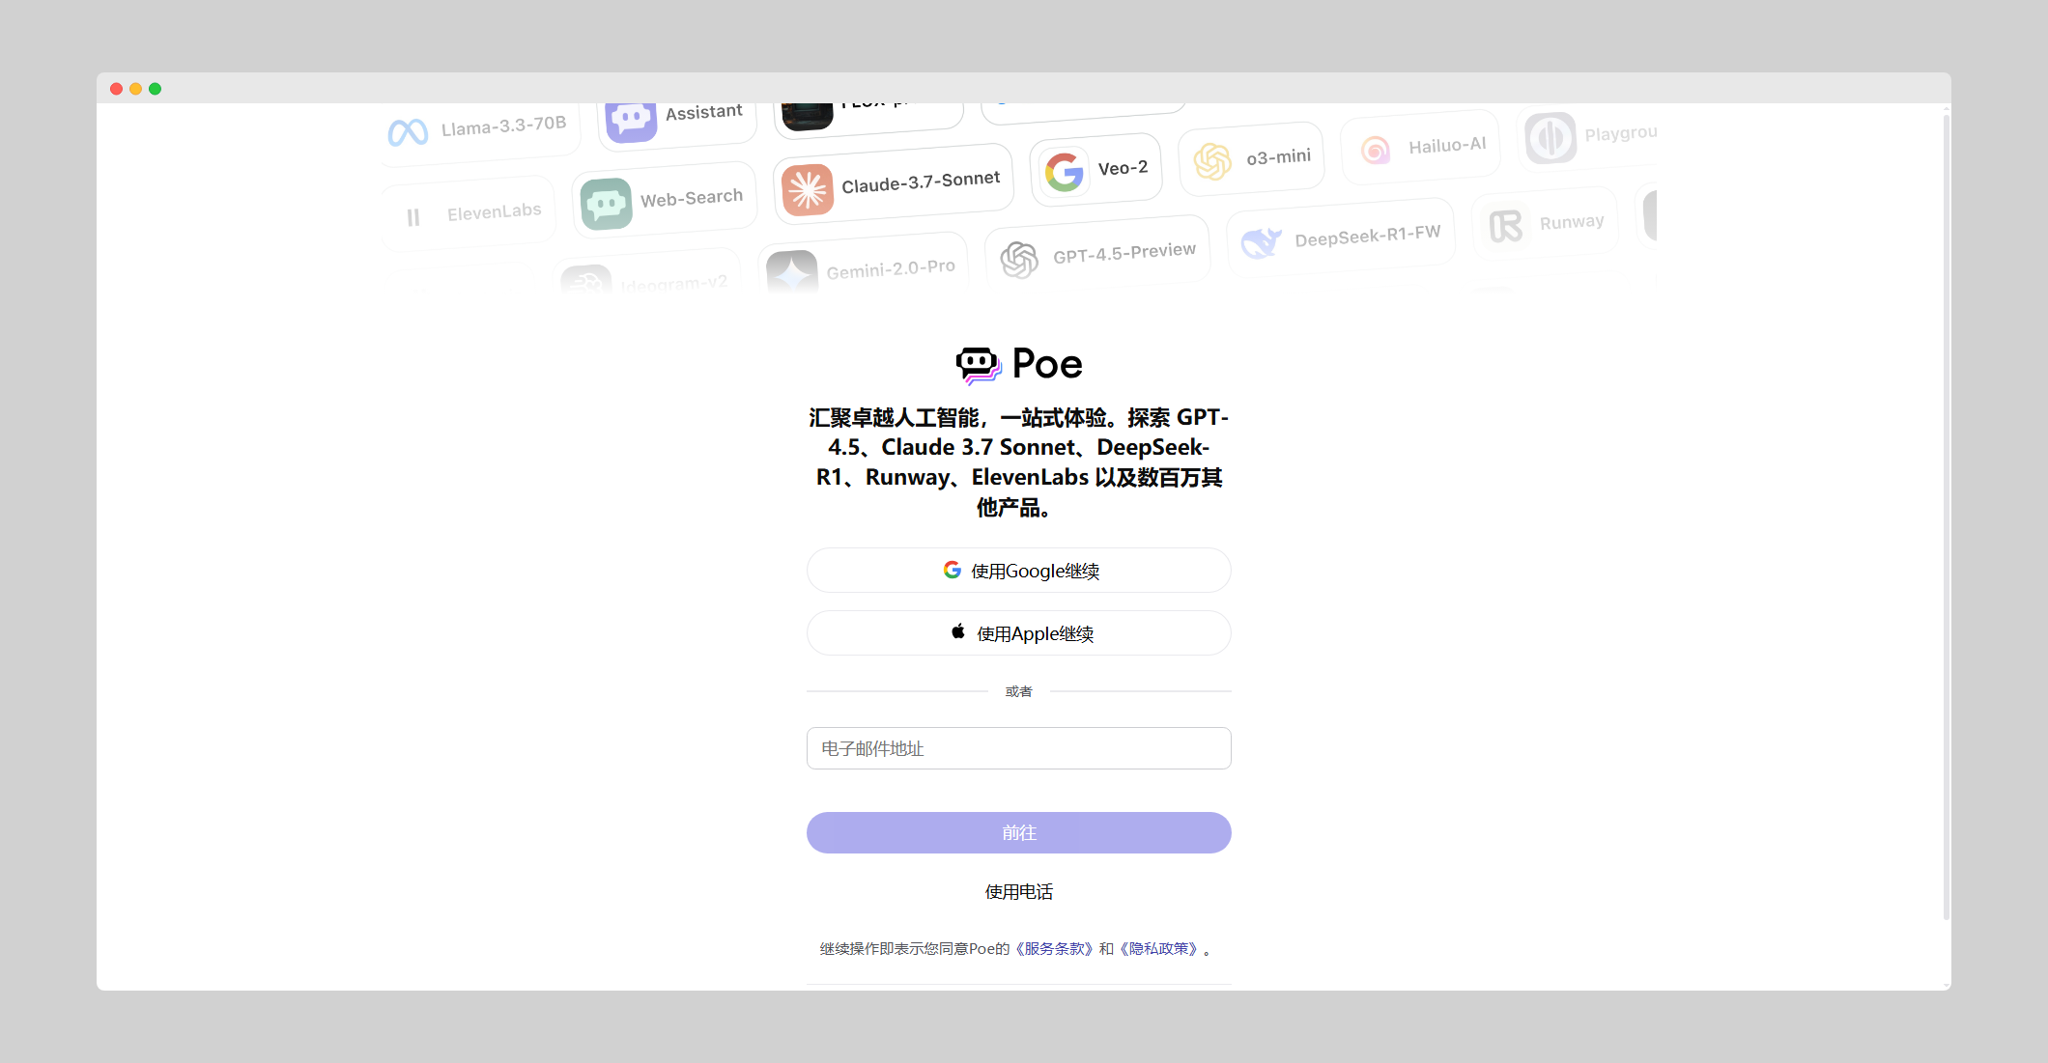Choose 使用电话 phone login option
Viewport: 2048px width, 1063px height.
click(1019, 892)
